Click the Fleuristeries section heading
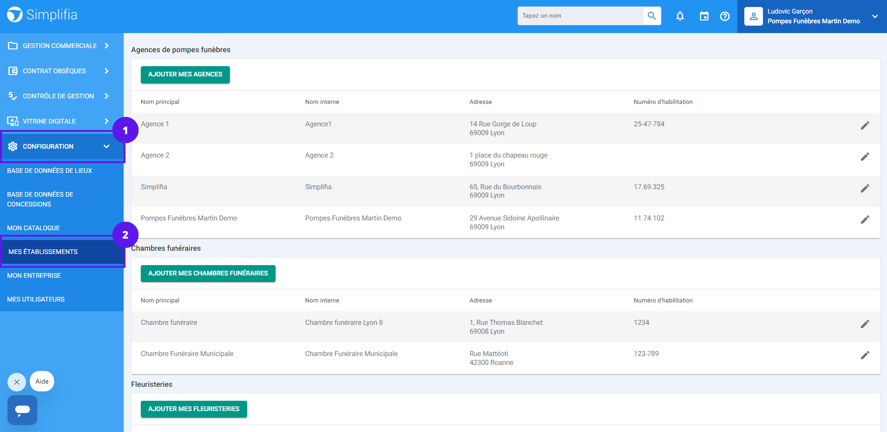The width and height of the screenshot is (887, 432). pyautogui.click(x=152, y=384)
